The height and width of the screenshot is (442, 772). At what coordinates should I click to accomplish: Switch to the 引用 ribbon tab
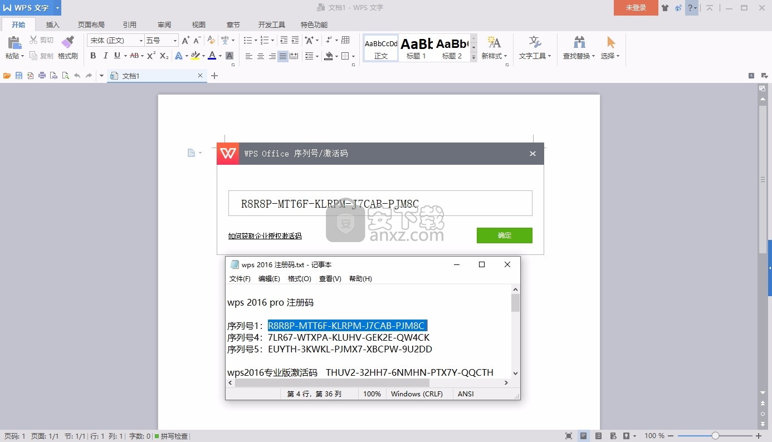(130, 24)
